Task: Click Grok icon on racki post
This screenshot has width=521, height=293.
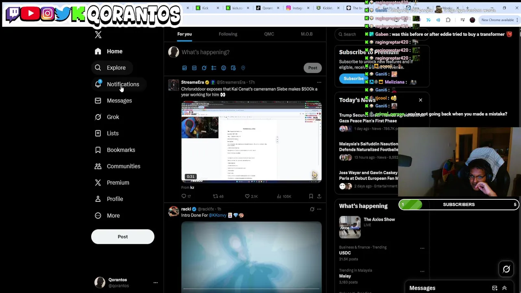Action: pyautogui.click(x=312, y=209)
